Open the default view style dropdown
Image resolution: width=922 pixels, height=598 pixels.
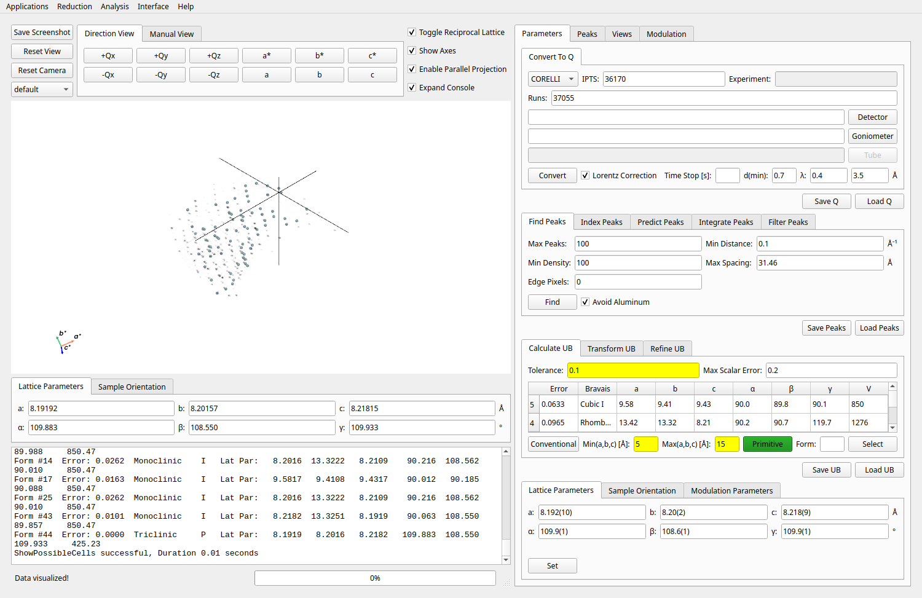click(42, 89)
